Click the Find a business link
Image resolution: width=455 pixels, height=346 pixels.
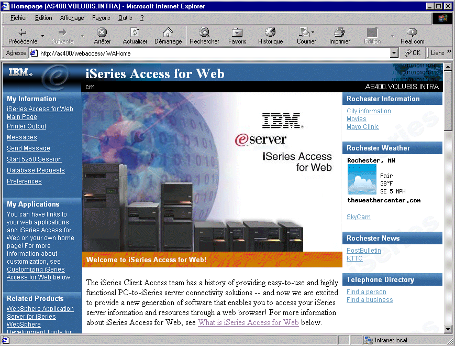(370, 299)
